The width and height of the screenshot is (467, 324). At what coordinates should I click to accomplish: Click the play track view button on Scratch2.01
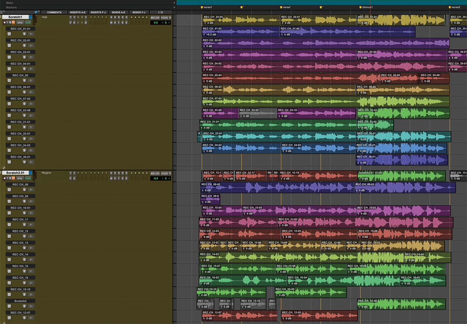tap(20, 178)
